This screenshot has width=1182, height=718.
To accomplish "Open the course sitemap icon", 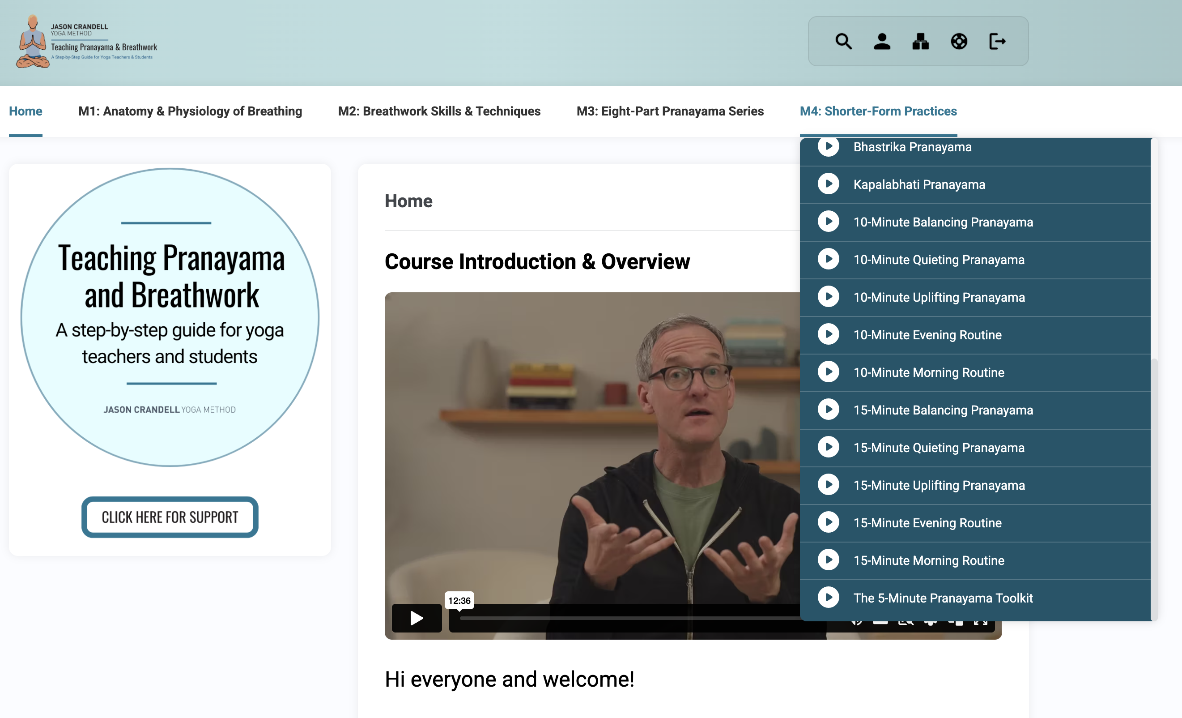I will (x=920, y=41).
